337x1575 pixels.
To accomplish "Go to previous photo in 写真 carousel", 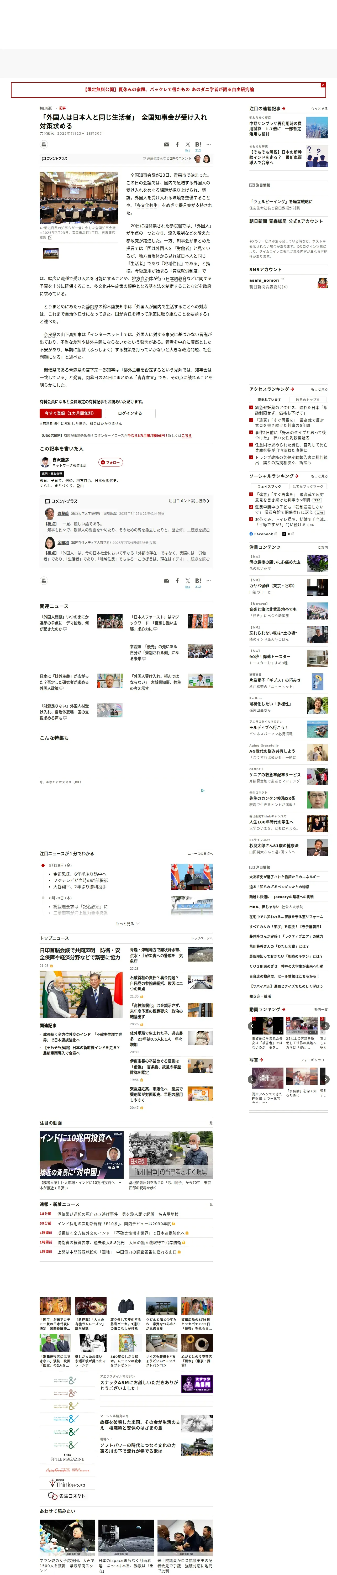I will 251,1080.
